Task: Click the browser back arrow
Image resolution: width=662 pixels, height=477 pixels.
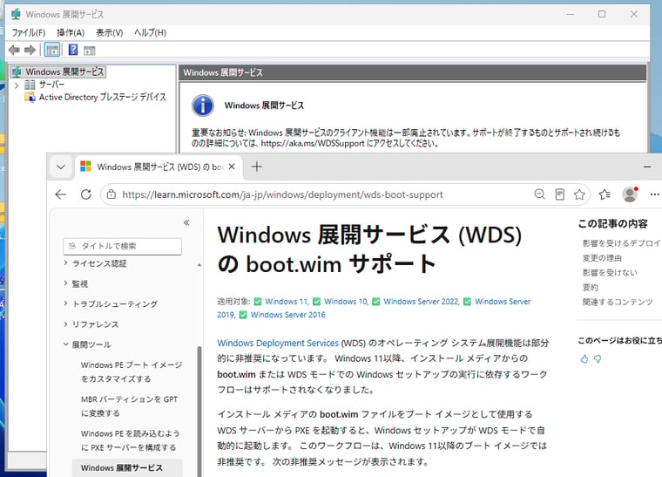Action: pyautogui.click(x=61, y=194)
